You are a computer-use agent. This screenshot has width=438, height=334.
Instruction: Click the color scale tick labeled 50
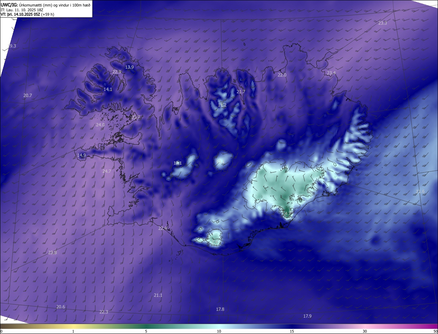point(435,331)
